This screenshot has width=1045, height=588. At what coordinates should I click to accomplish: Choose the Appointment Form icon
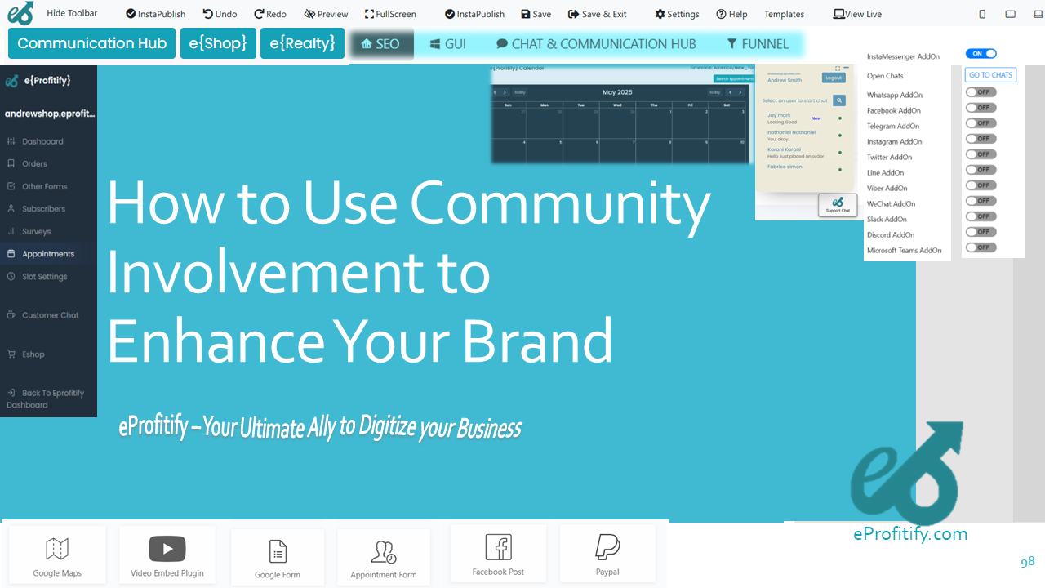(384, 552)
